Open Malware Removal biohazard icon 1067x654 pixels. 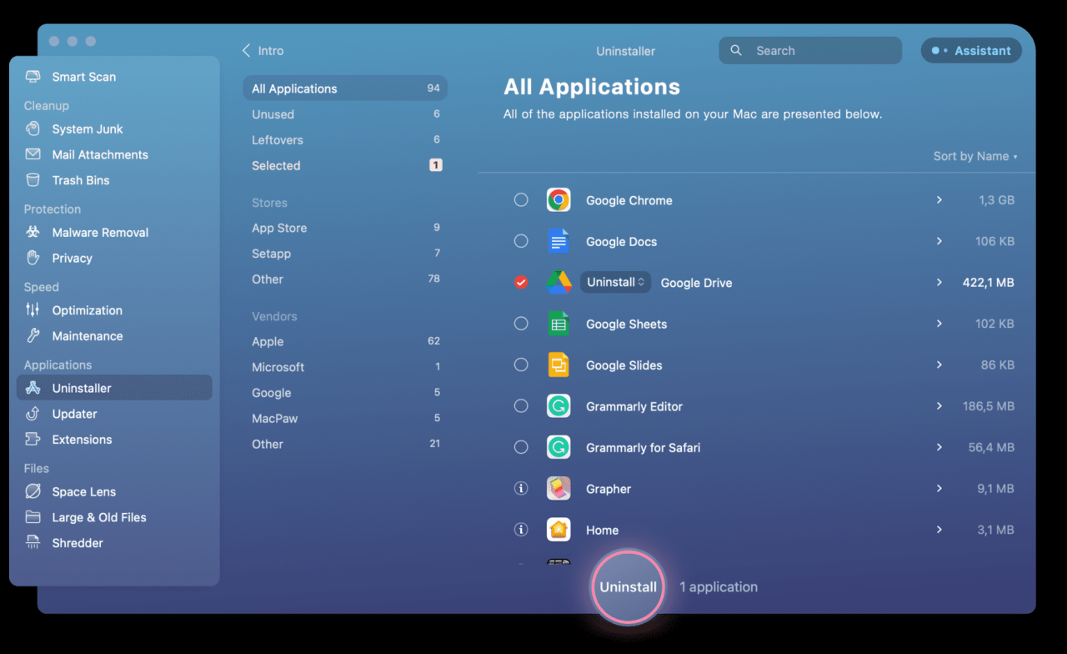(x=33, y=233)
